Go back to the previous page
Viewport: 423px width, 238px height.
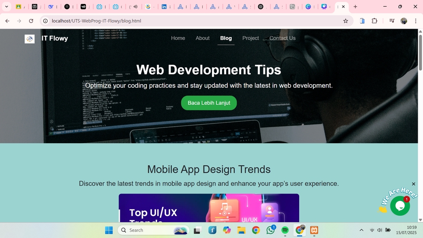(7, 21)
